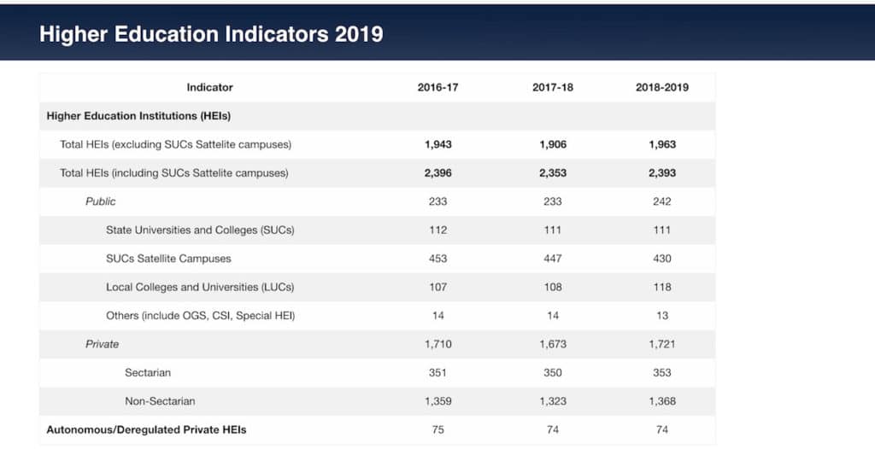Click the italic 'Private' row label
The width and height of the screenshot is (875, 449).
click(x=102, y=344)
